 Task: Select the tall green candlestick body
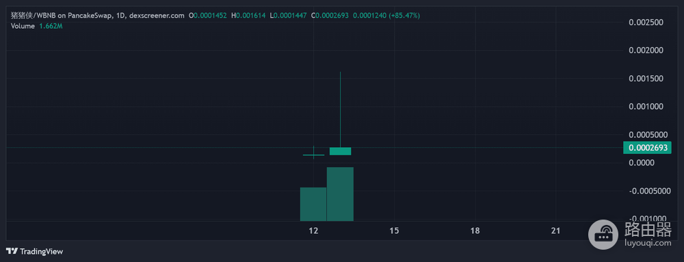click(x=340, y=151)
